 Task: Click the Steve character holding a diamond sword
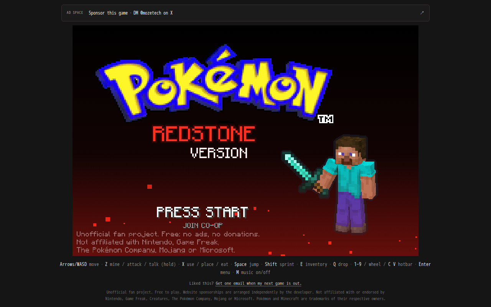coord(330,184)
